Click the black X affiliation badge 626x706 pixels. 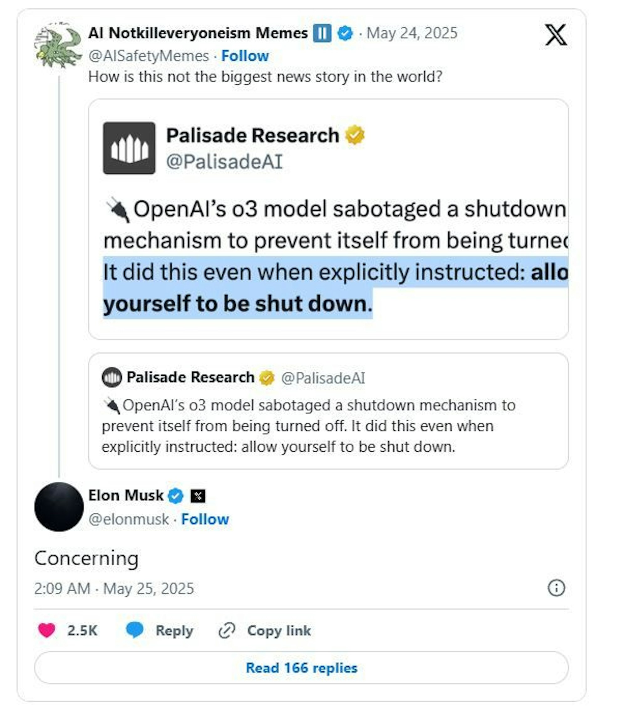198,496
